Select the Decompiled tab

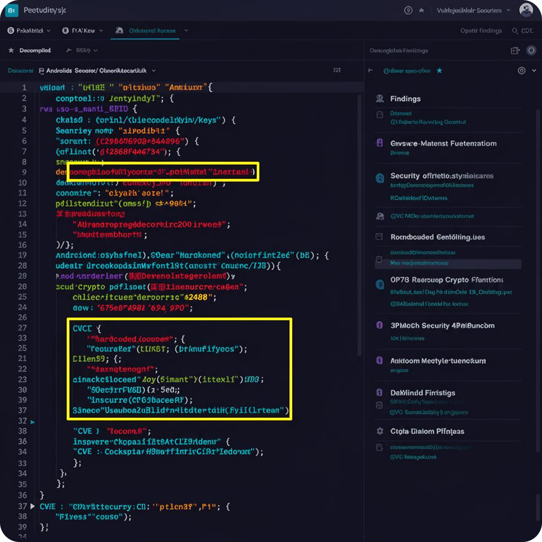click(x=35, y=50)
